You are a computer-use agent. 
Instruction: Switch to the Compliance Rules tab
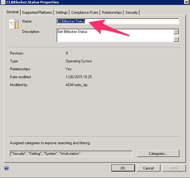click(85, 13)
